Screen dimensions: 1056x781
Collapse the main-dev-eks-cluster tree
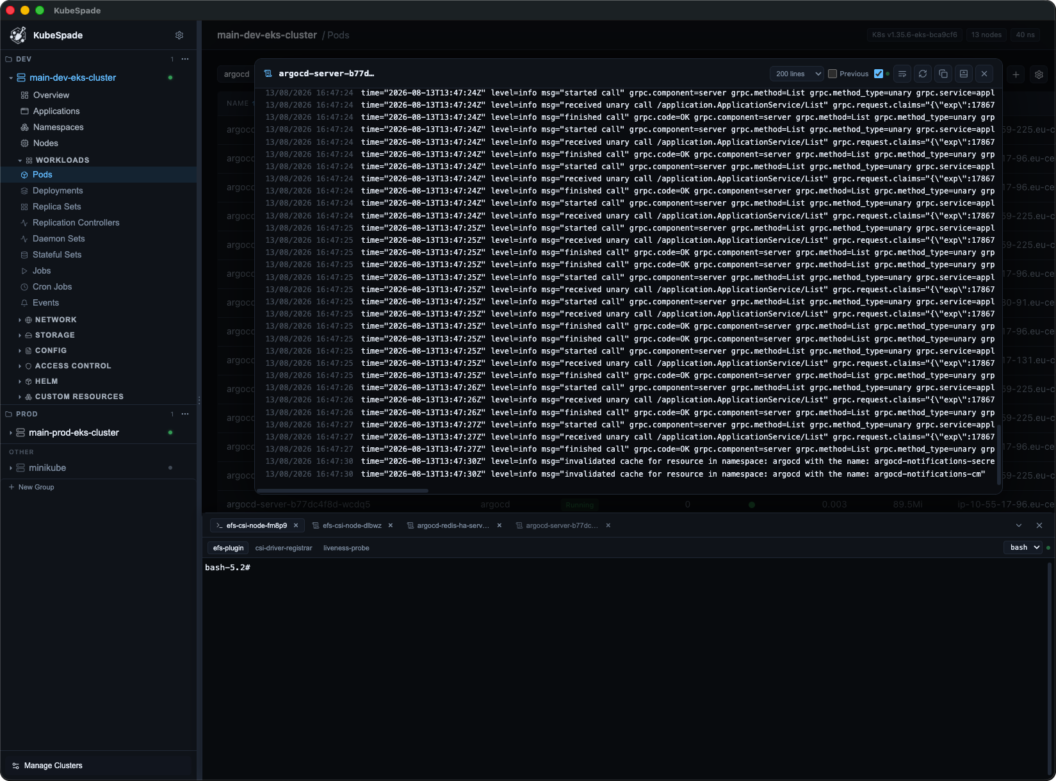(x=11, y=78)
